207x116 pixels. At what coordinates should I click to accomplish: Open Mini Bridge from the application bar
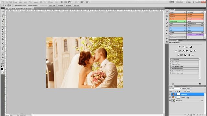point(65,2)
